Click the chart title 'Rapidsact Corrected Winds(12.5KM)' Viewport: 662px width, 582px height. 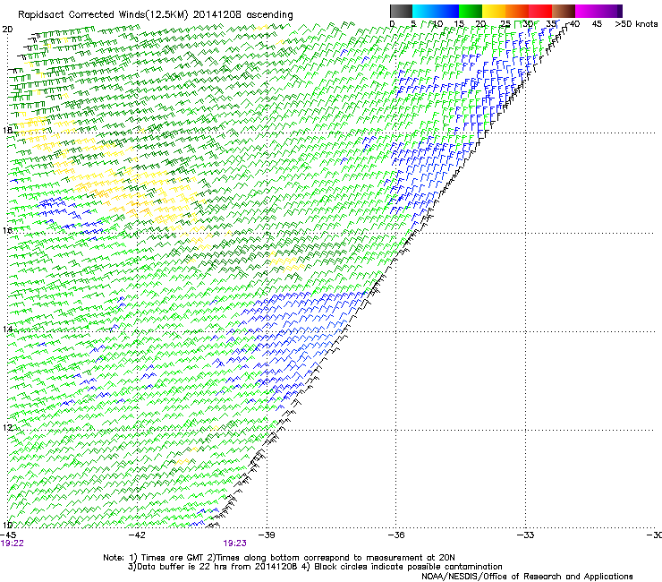click(x=103, y=14)
